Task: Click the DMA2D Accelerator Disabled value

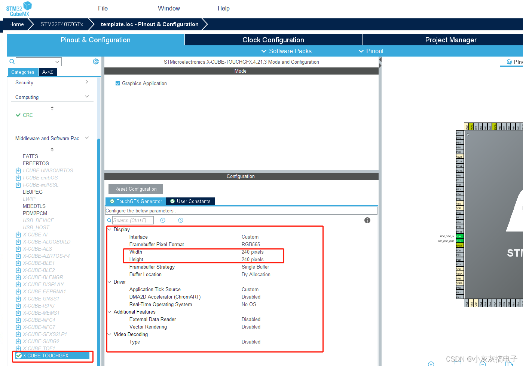Action: click(x=251, y=297)
